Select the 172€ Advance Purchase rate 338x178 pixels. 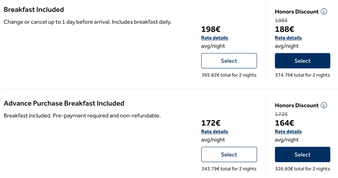point(229,154)
